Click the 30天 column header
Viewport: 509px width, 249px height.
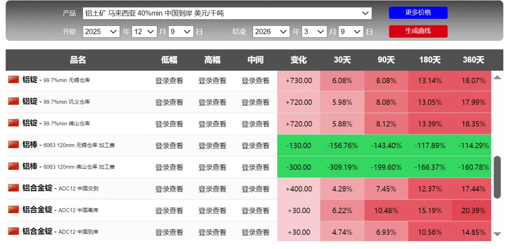[342, 60]
